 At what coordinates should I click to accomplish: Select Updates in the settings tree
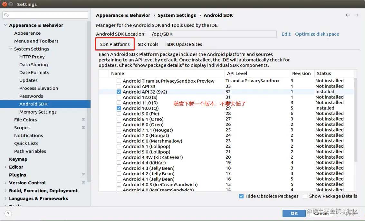click(28, 80)
